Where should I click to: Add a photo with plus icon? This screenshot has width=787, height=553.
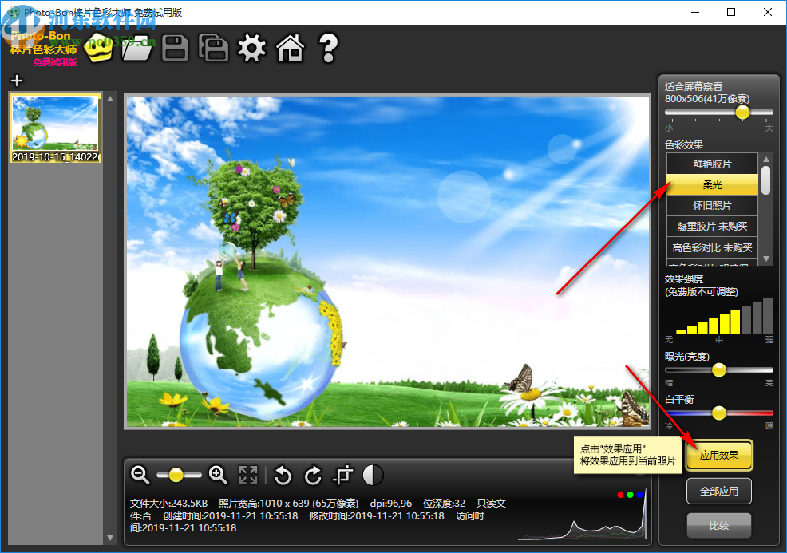(17, 81)
